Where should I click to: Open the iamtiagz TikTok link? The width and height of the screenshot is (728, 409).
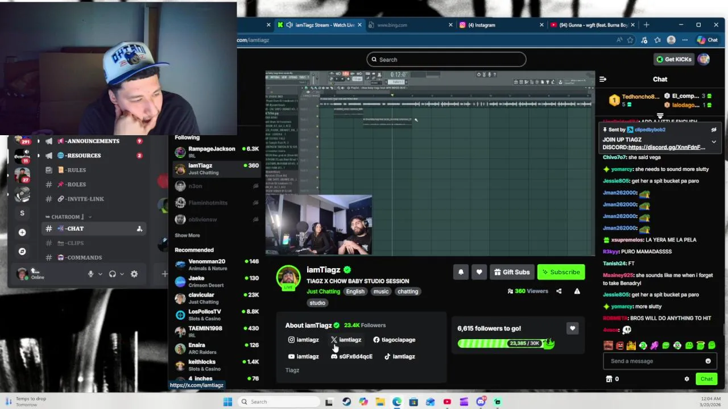[x=399, y=357]
